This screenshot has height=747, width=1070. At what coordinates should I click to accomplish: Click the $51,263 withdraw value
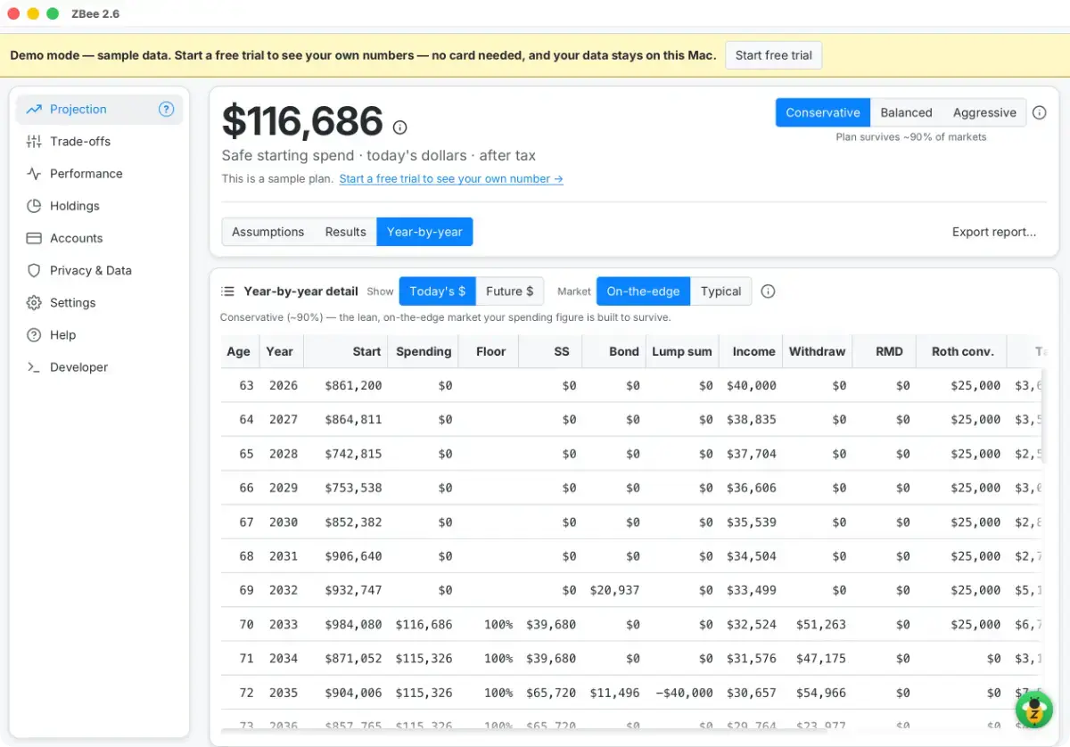tap(820, 625)
